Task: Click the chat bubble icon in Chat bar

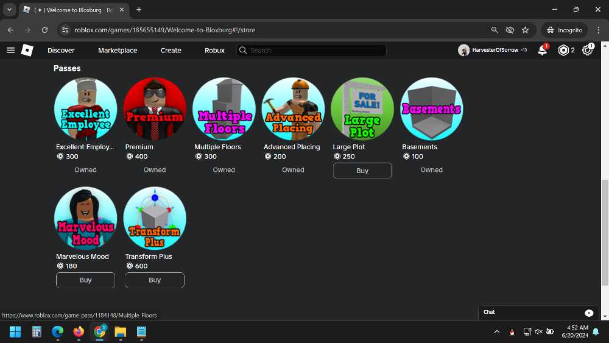Action: pos(589,313)
